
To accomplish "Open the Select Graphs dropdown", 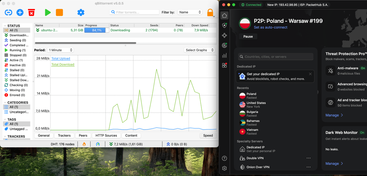I will 199,50.
